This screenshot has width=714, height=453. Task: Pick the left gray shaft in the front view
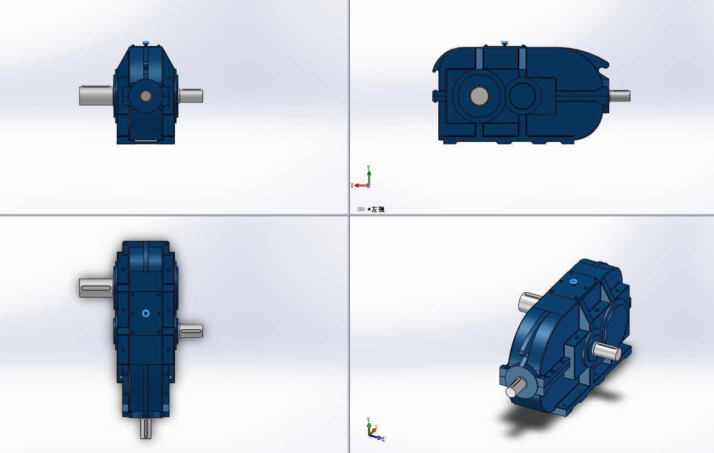click(96, 95)
